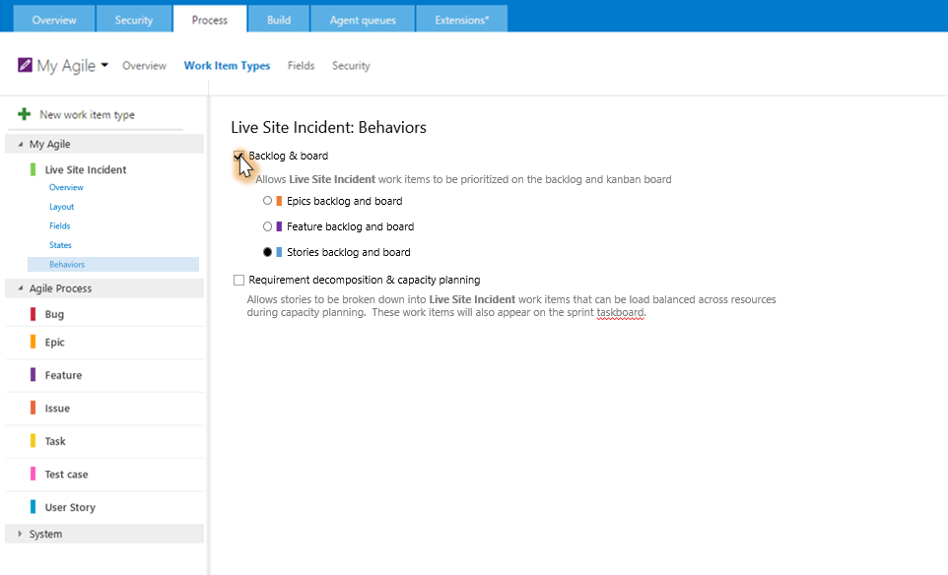Click the orange Epic work item color bar
This screenshot has height=575, width=948.
tap(34, 342)
